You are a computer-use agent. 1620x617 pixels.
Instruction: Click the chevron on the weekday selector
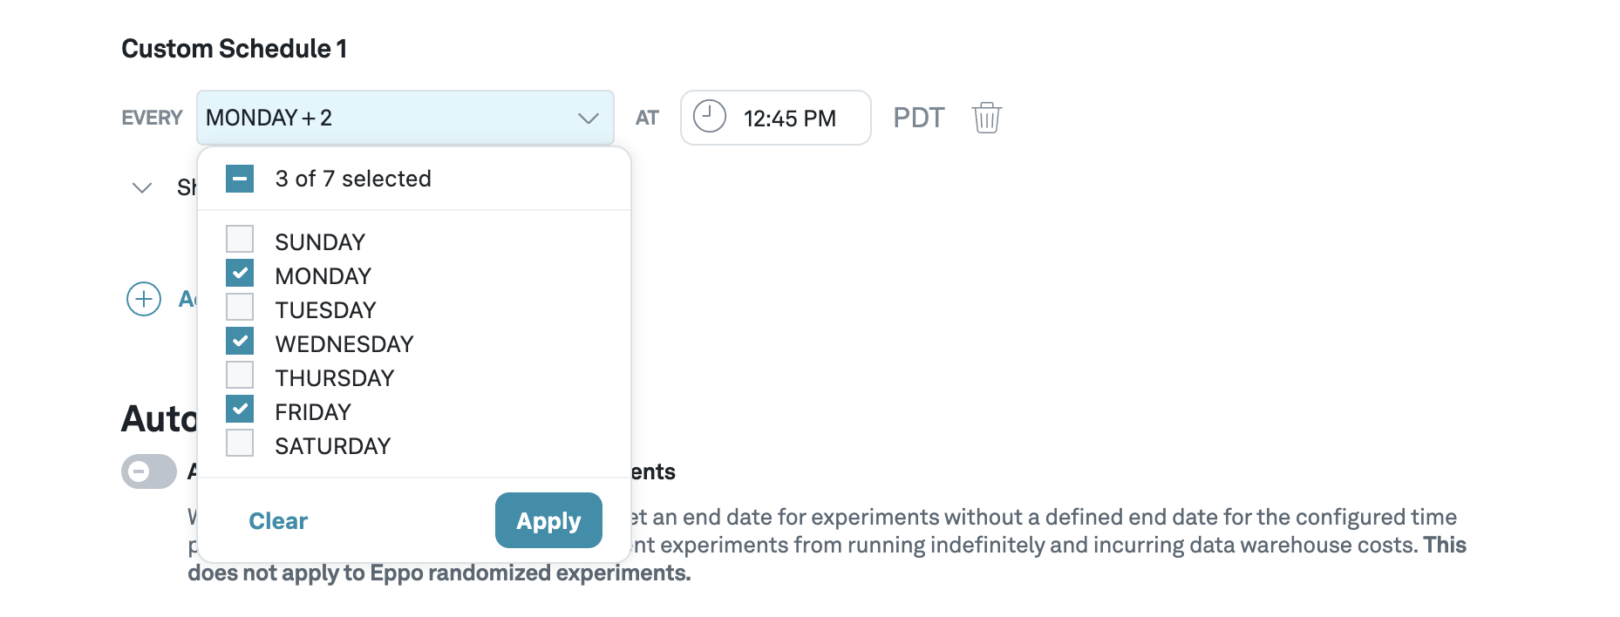point(589,118)
